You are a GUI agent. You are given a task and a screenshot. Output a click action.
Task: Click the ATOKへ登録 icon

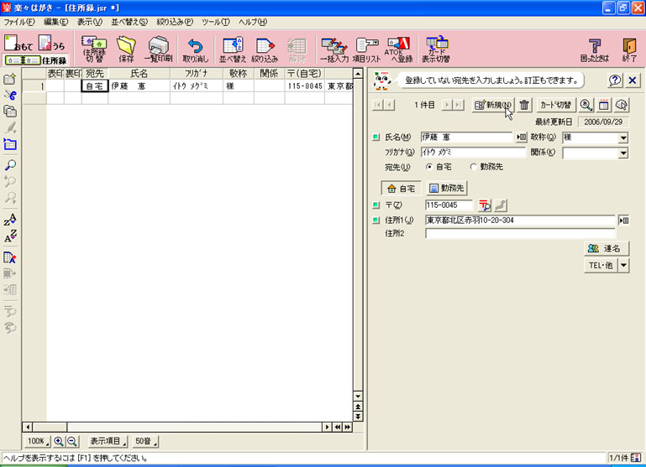(399, 49)
